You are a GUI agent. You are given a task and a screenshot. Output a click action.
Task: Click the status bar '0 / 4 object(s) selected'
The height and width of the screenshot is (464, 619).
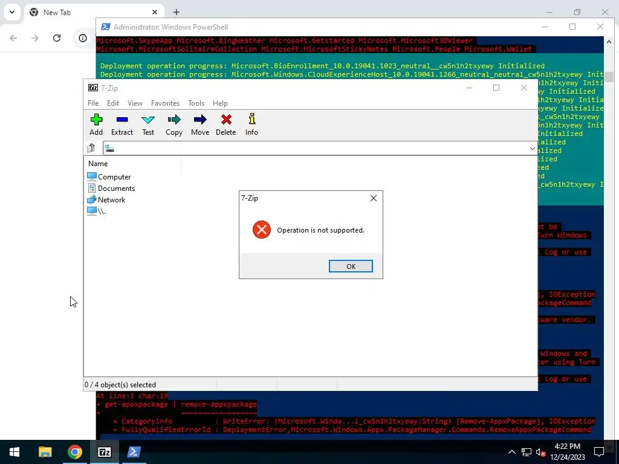[120, 385]
